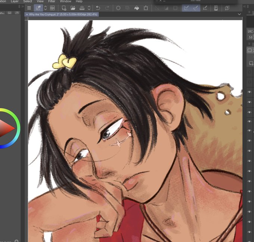
Task: Create a new canvas with New icon
Action: coord(64,8)
